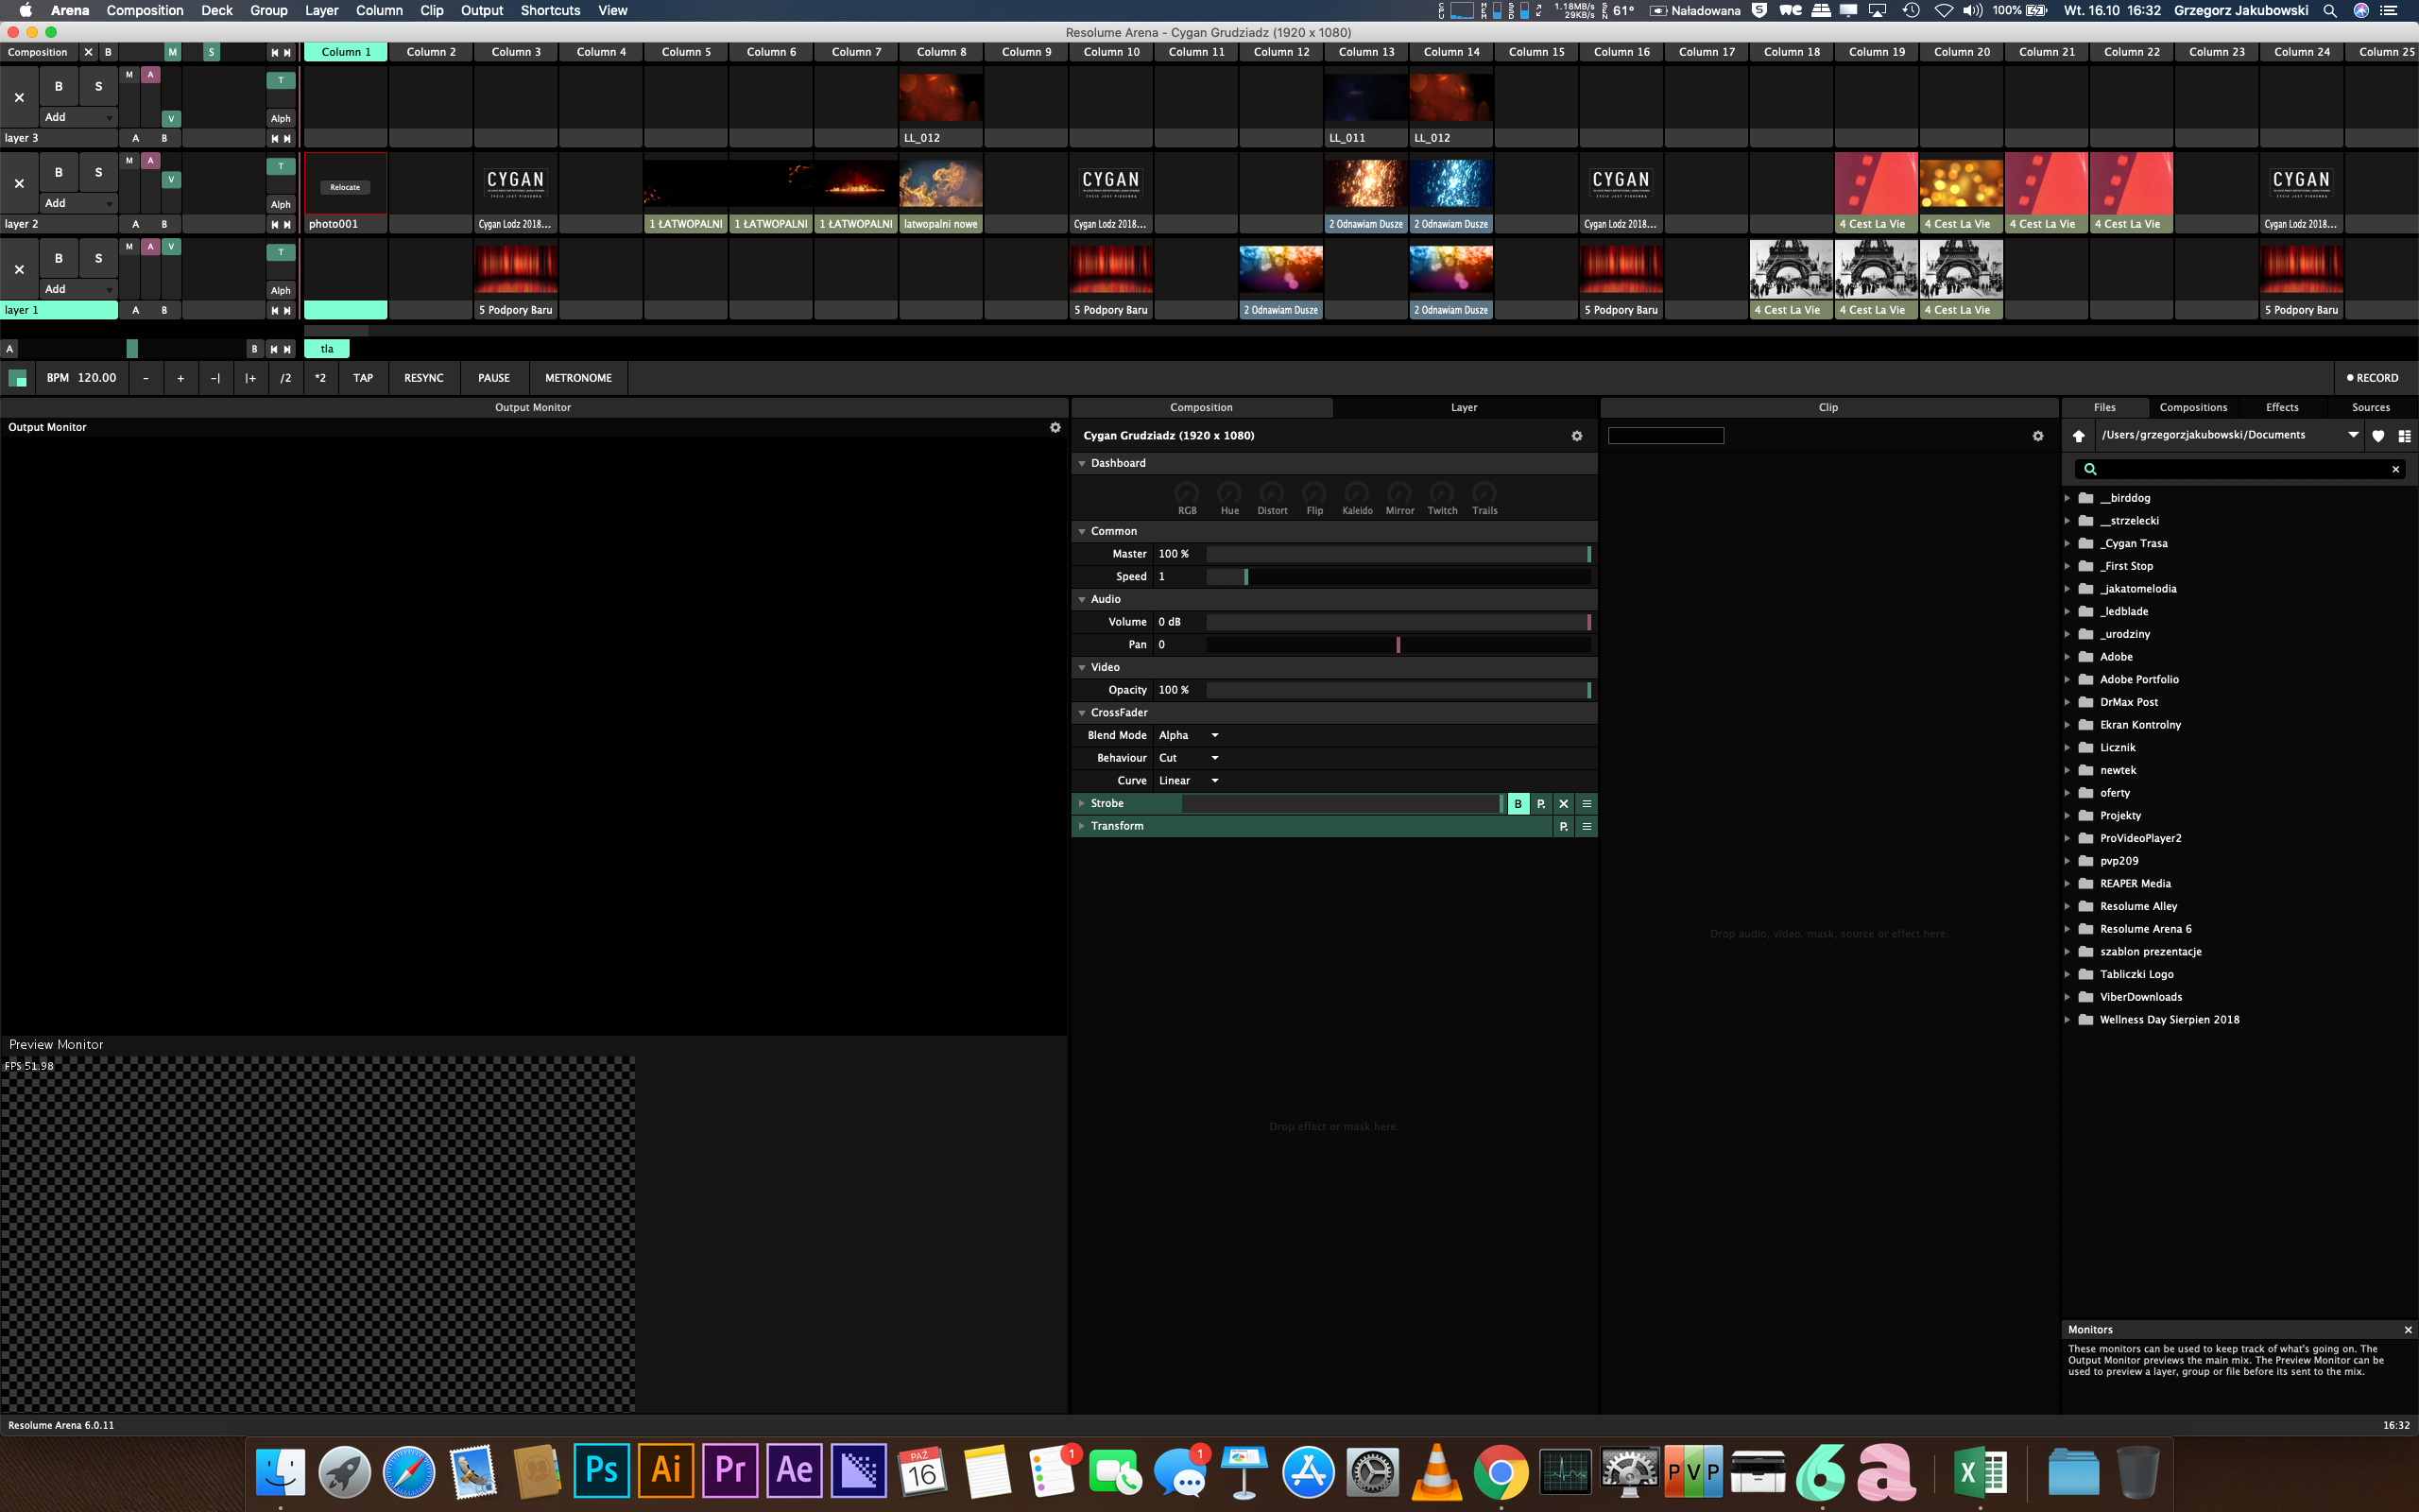
Task: Switch file browser to grid view
Action: (x=2404, y=436)
